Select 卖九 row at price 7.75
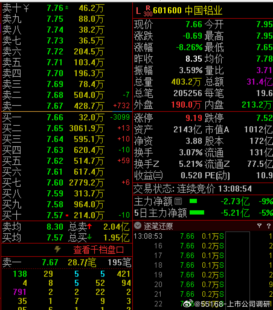This screenshot has width=273, height=310. tap(66, 19)
